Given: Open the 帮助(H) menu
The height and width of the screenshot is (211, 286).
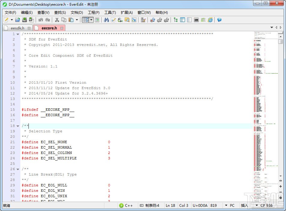Looking at the screenshot, I should 162,12.
